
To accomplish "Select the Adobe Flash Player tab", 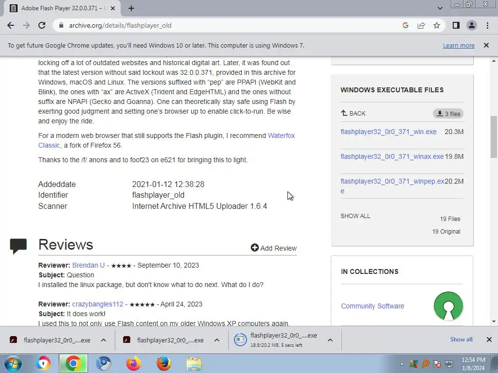I will (62, 8).
